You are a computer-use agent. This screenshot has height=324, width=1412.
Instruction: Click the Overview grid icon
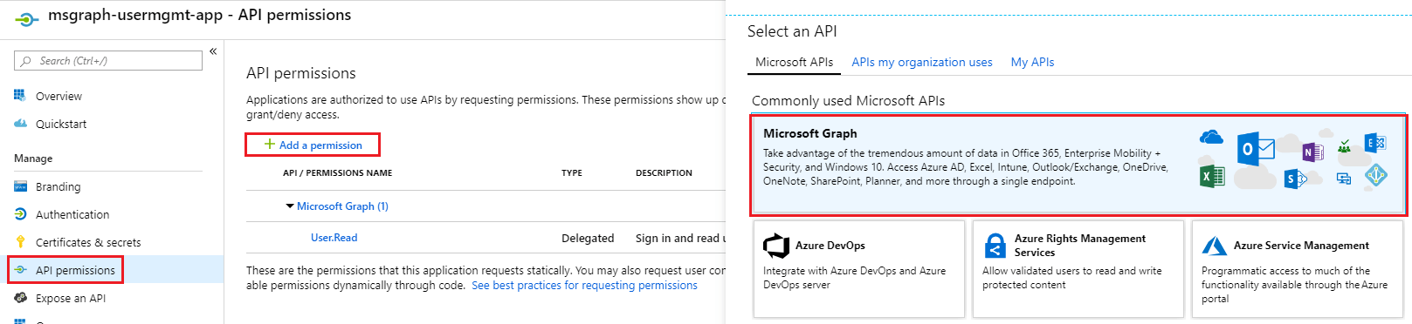pyautogui.click(x=20, y=95)
